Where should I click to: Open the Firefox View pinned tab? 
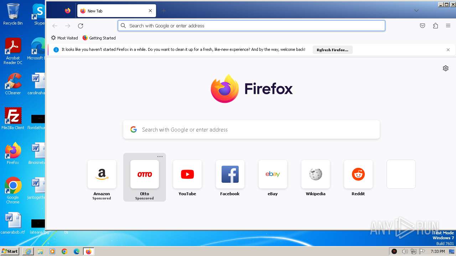pos(68,11)
